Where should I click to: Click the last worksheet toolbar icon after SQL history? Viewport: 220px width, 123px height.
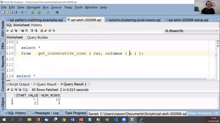[54, 31]
